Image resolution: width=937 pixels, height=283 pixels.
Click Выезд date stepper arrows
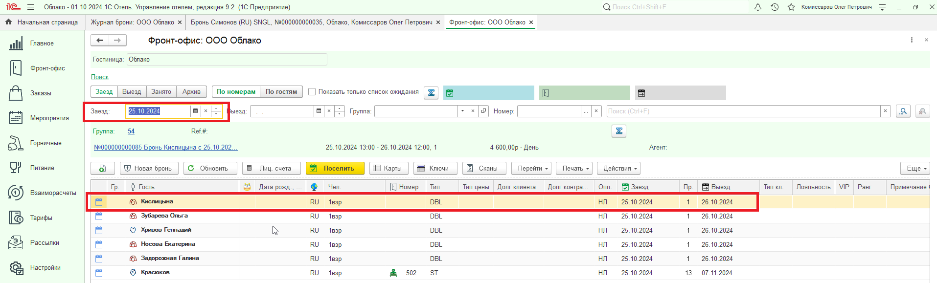(339, 111)
